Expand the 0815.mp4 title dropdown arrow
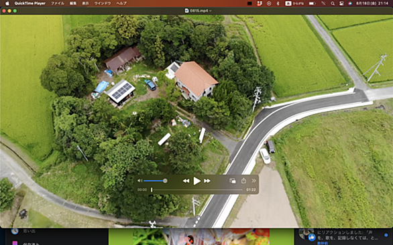The width and height of the screenshot is (393, 245). (x=211, y=11)
